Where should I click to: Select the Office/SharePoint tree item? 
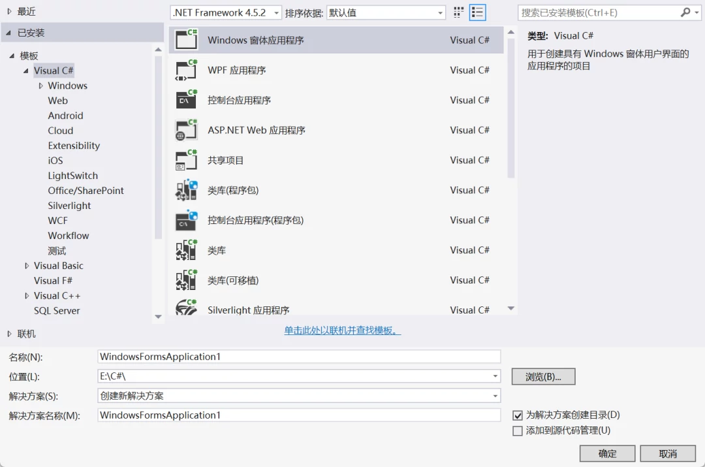click(86, 191)
